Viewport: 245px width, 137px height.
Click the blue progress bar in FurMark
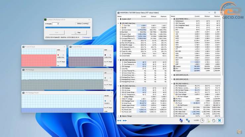pos(68,28)
